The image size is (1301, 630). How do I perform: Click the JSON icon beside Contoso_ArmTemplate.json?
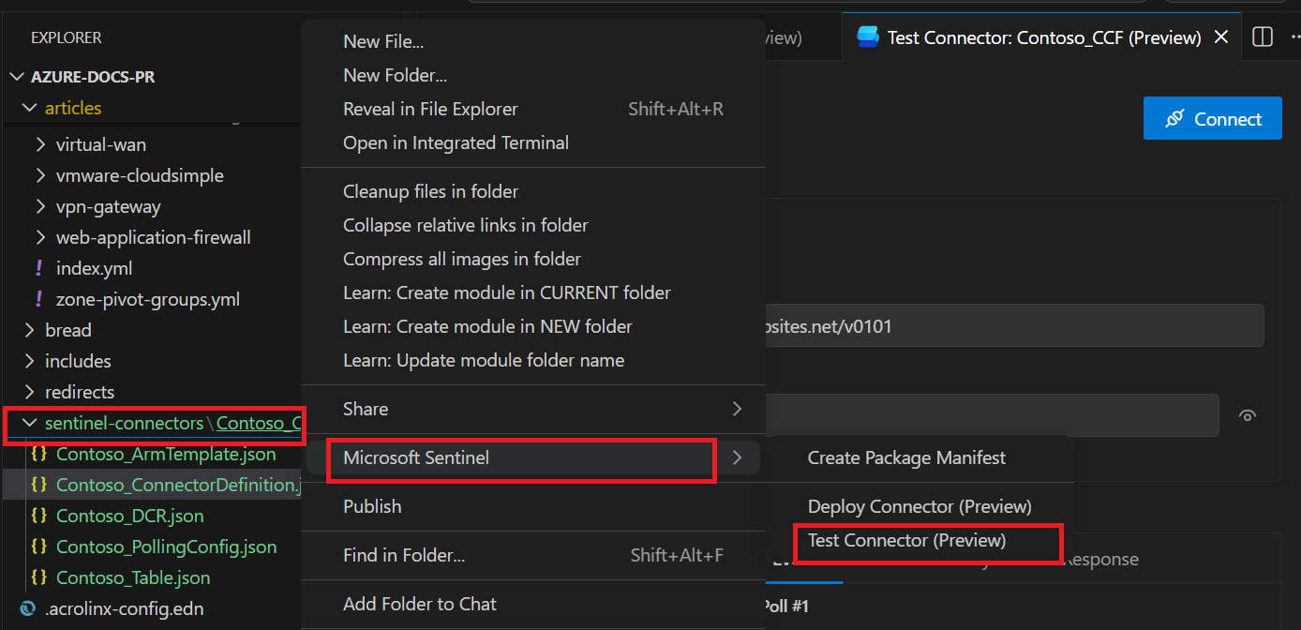[x=39, y=454]
